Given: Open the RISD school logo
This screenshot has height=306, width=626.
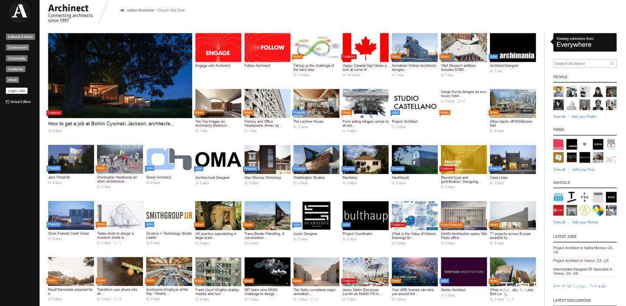Looking at the screenshot, I should [611, 196].
